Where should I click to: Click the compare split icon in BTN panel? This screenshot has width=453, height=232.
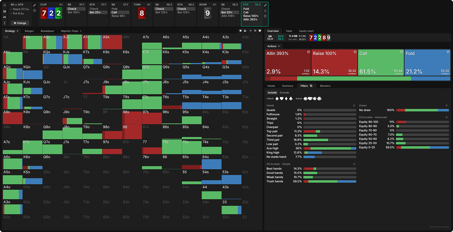pos(265,16)
